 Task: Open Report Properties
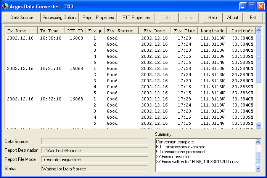coord(98,17)
